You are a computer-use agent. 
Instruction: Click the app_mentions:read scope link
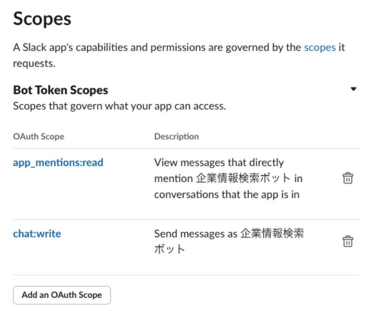(x=58, y=163)
